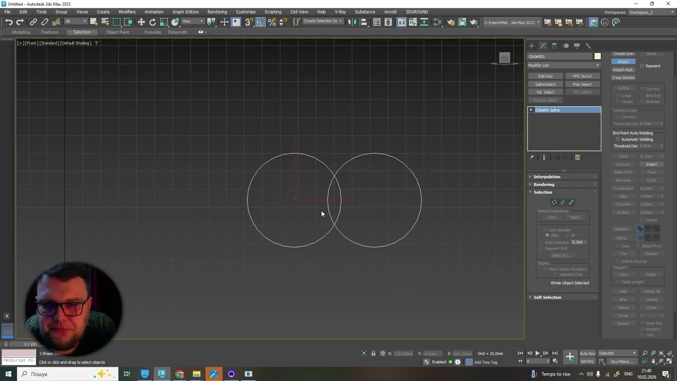Select the Vertex sub-object level icon
The height and width of the screenshot is (381, 677).
point(554,202)
